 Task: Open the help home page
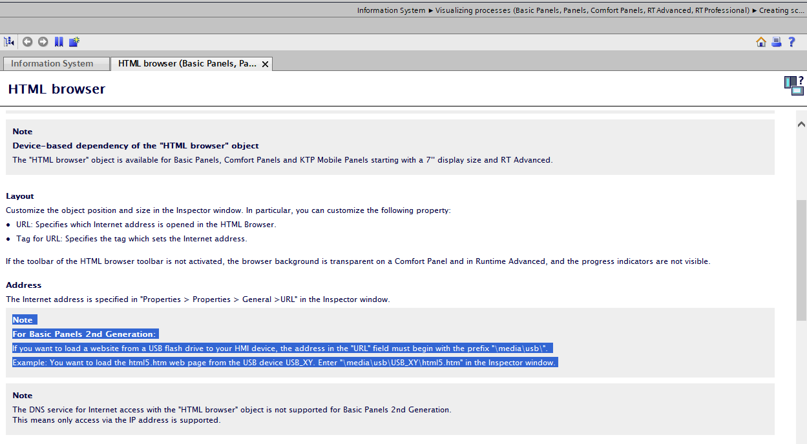[761, 42]
